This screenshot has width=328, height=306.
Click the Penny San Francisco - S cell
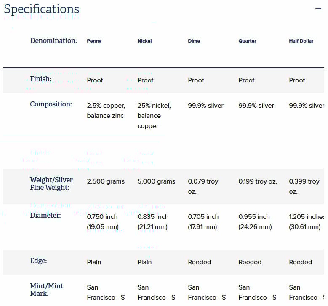[x=106, y=293]
